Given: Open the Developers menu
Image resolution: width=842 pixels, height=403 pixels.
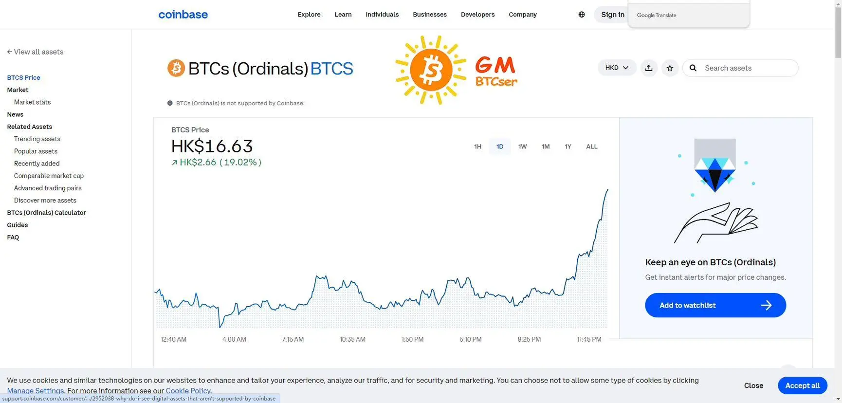Looking at the screenshot, I should pyautogui.click(x=478, y=15).
